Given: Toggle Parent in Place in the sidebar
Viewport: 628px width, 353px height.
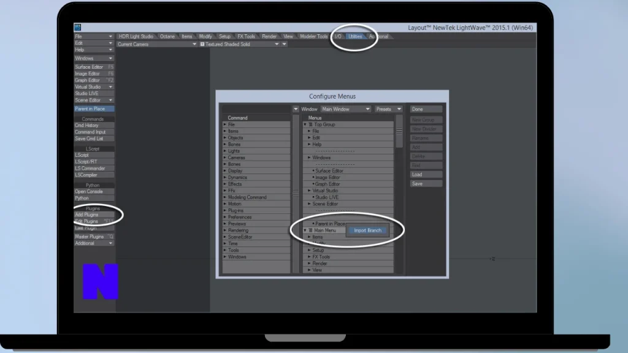Looking at the screenshot, I should point(94,109).
